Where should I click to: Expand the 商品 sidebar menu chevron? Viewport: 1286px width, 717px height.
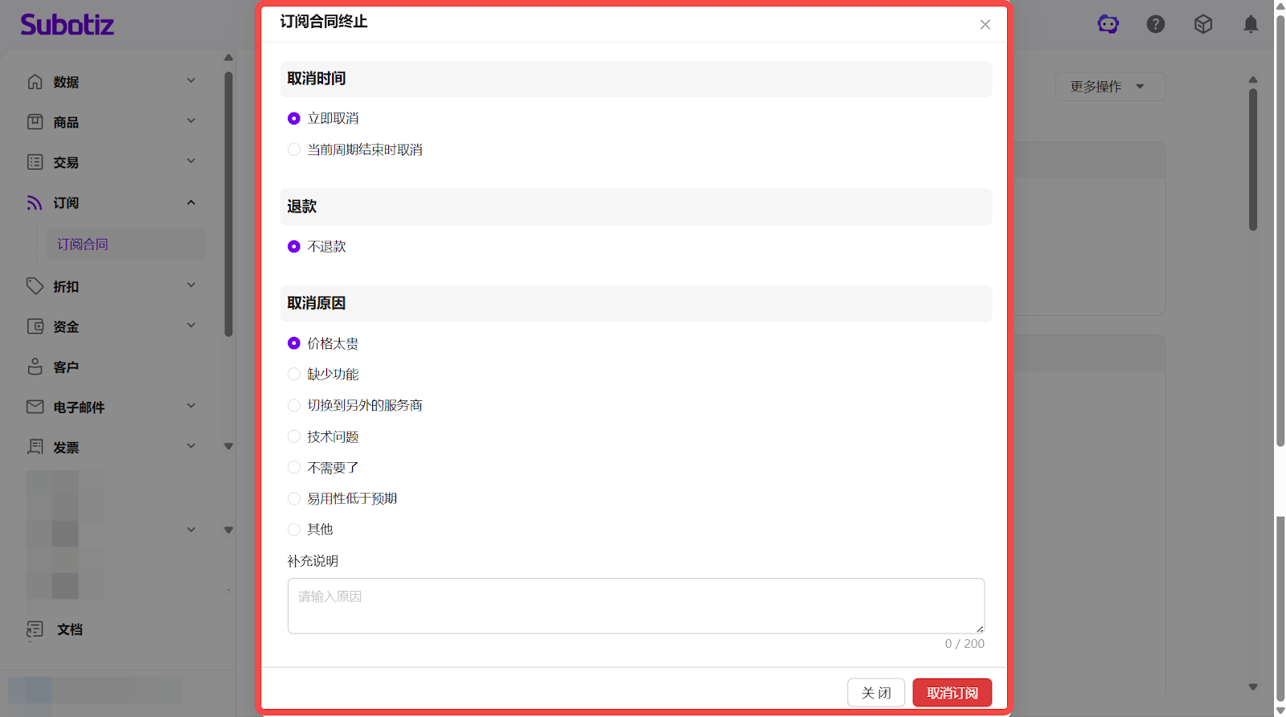coord(191,121)
